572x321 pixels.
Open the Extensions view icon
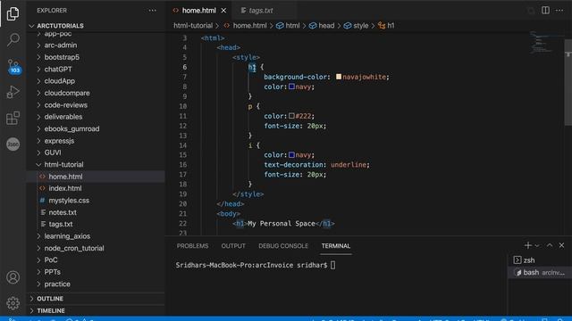(x=13, y=118)
